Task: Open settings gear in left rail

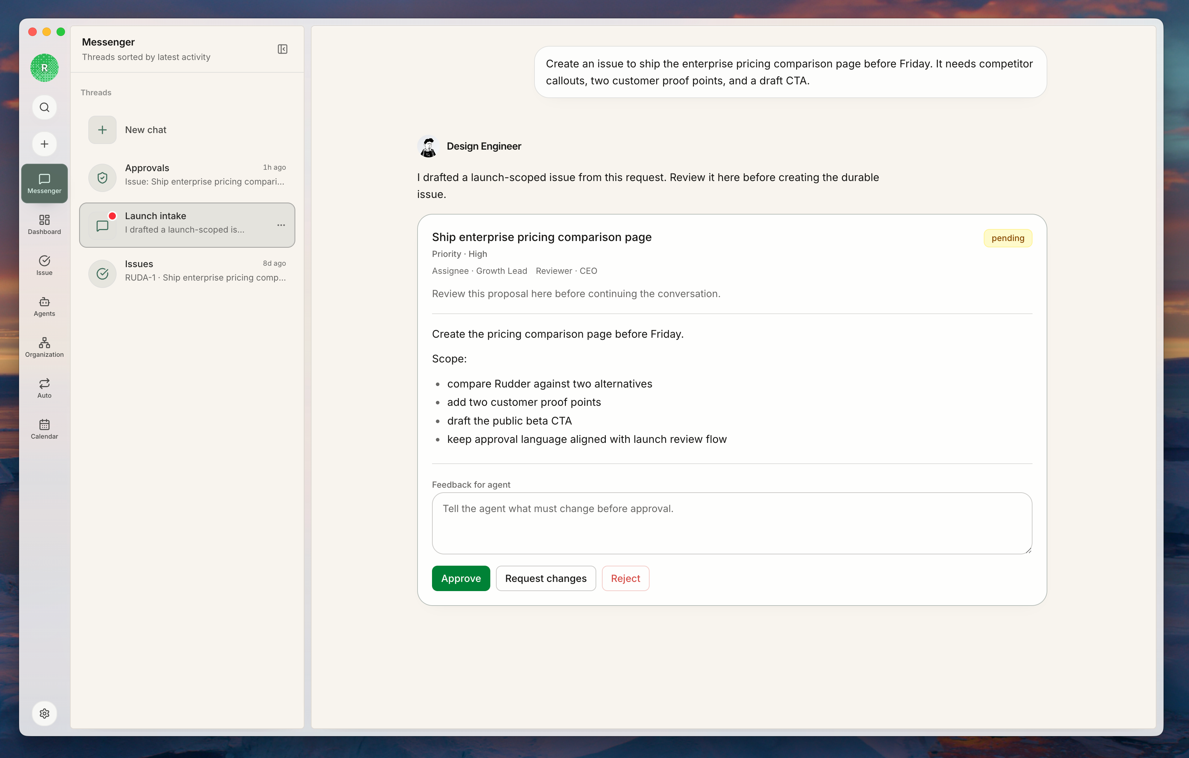Action: point(45,714)
